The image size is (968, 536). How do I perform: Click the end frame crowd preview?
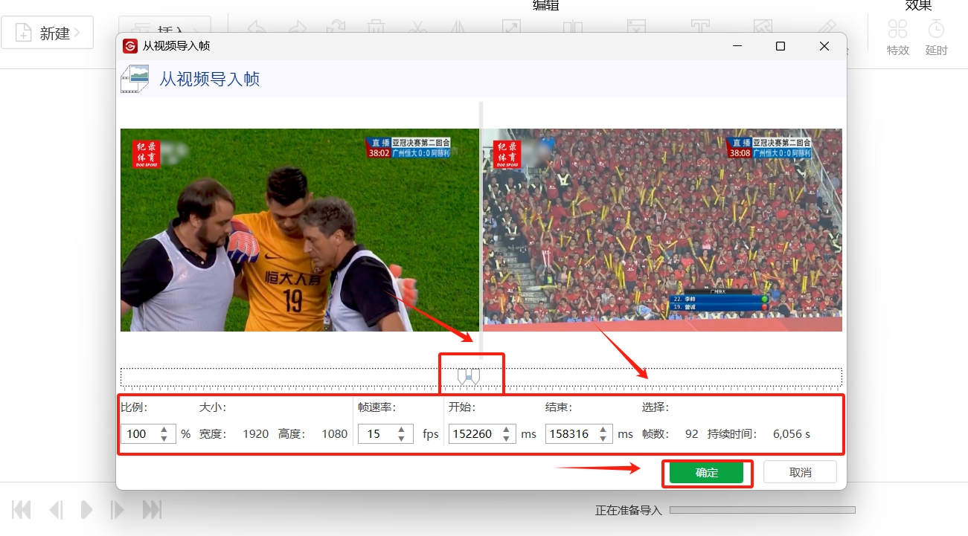tap(662, 230)
